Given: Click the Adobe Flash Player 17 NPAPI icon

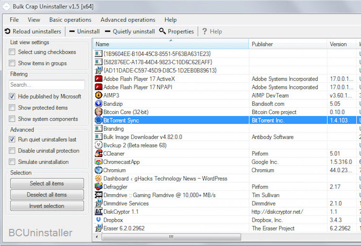Looking at the screenshot, I should (x=99, y=87).
